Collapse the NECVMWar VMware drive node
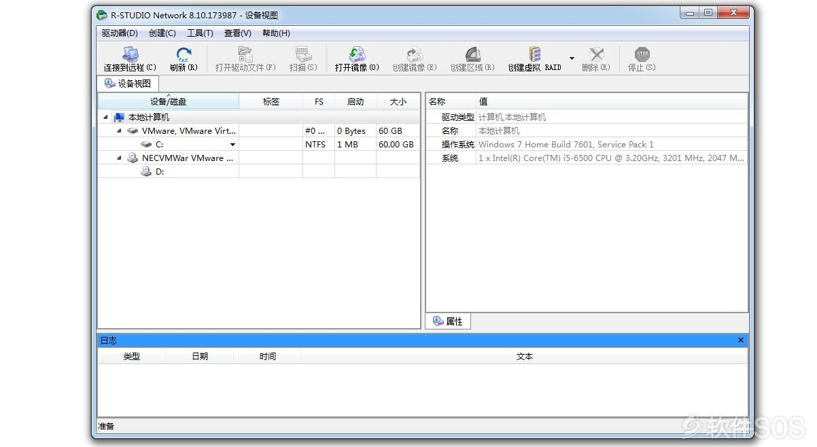The width and height of the screenshot is (817, 447). (119, 158)
